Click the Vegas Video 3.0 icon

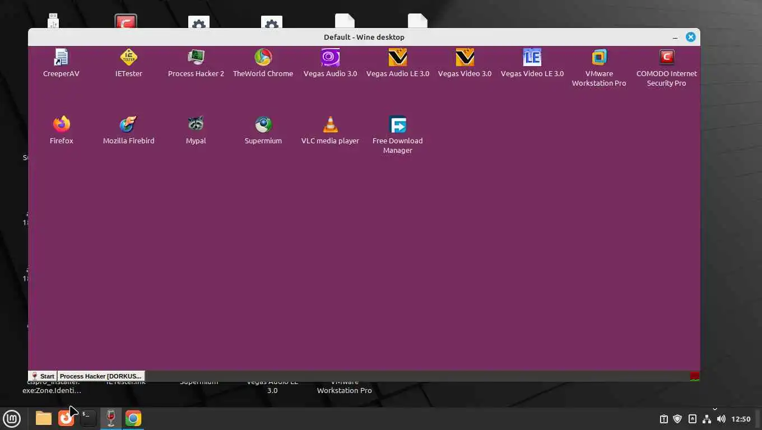[x=465, y=58]
